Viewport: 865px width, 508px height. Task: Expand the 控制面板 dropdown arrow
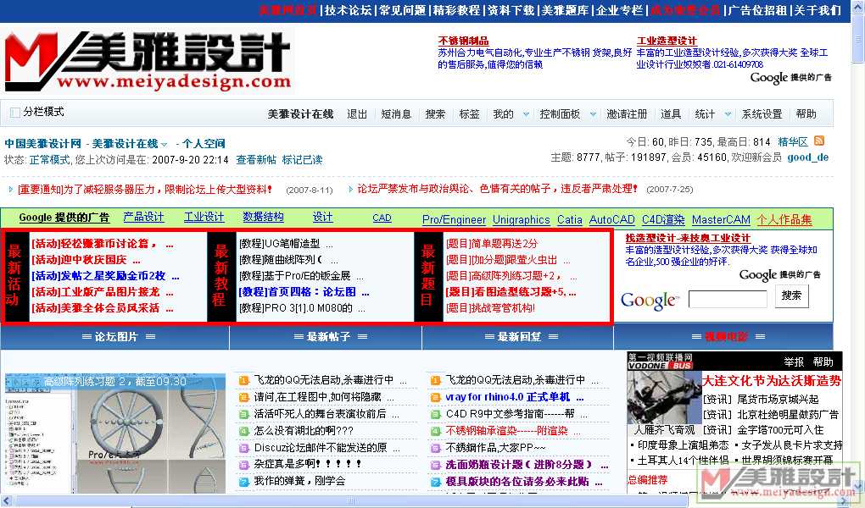[593, 114]
